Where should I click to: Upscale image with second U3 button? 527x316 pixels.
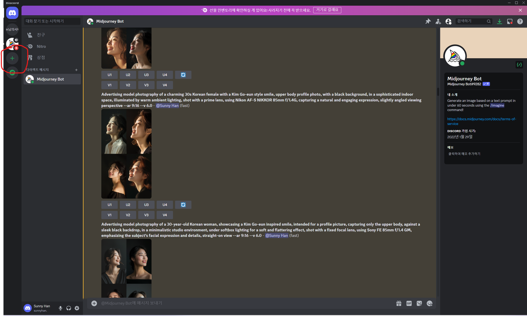click(x=146, y=205)
